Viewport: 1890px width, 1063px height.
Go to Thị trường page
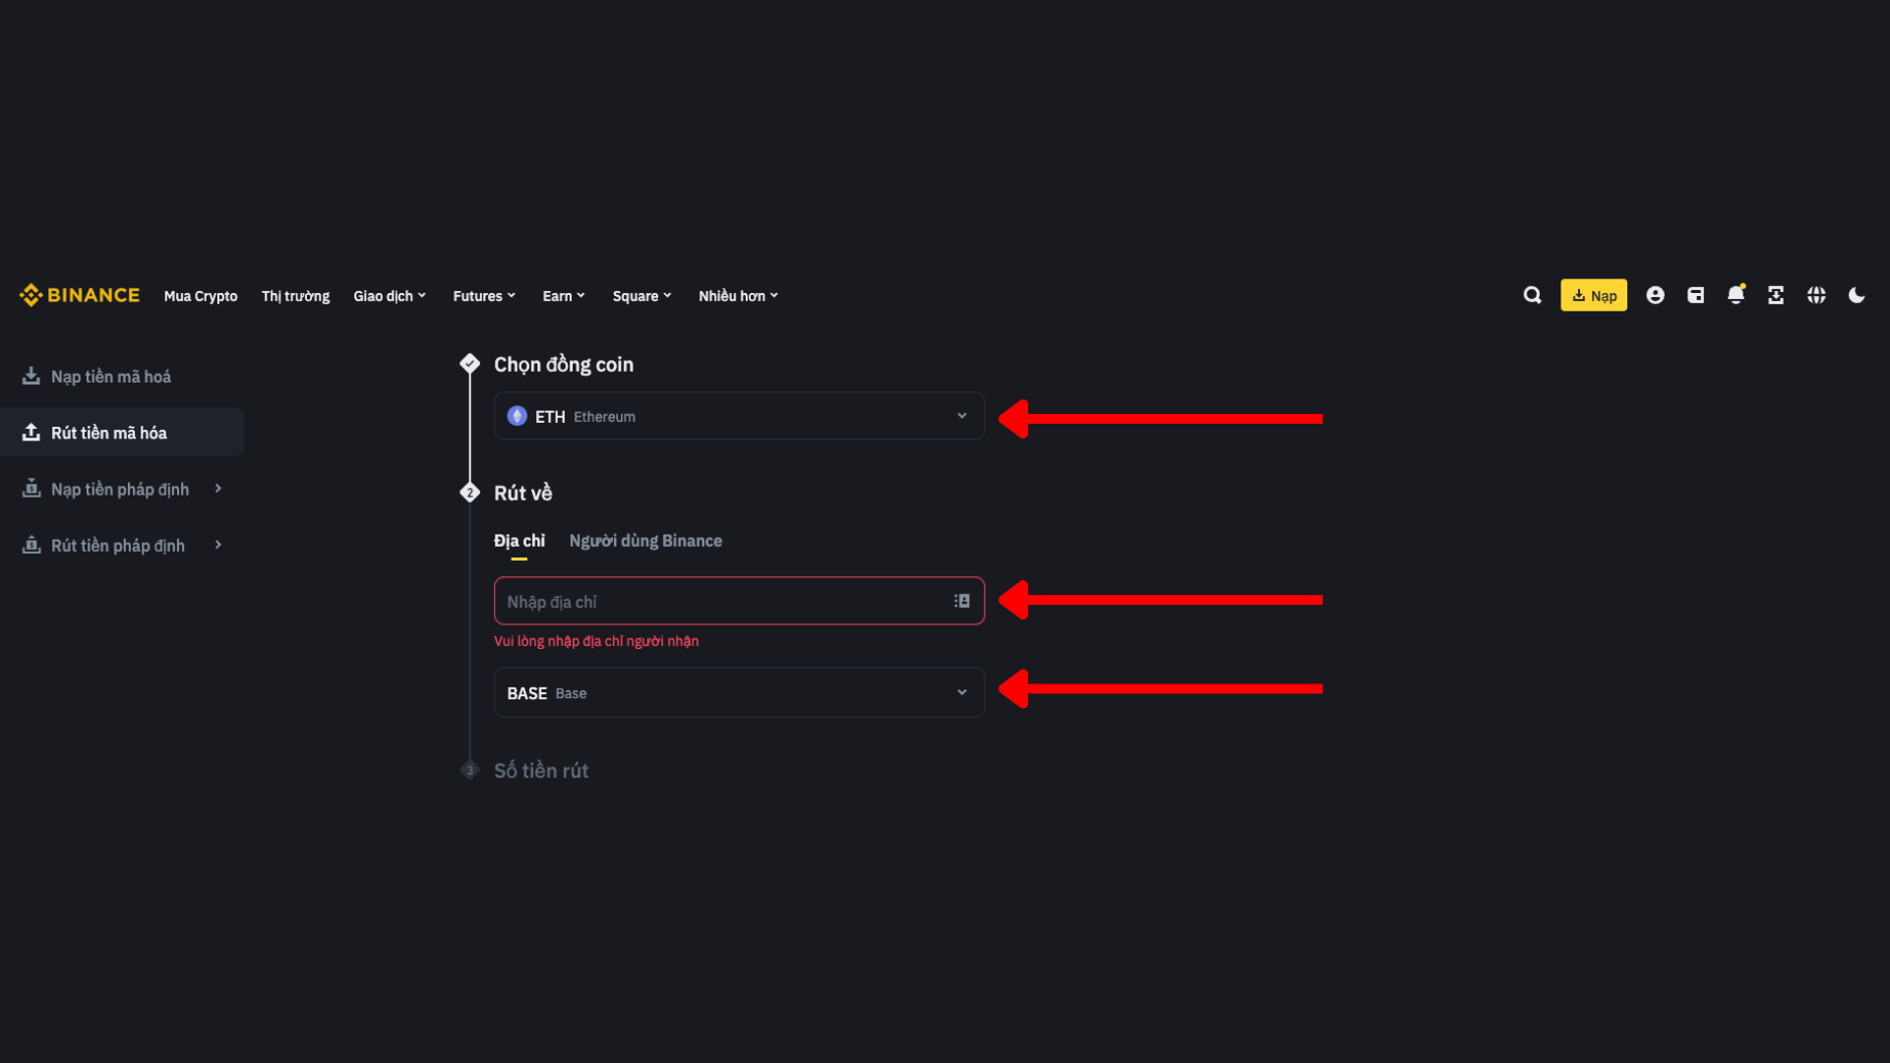(x=295, y=296)
